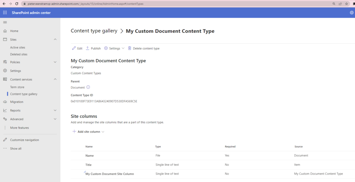355x182 pixels.
Task: Click the browser address bar URL
Action: [x=85, y=4]
